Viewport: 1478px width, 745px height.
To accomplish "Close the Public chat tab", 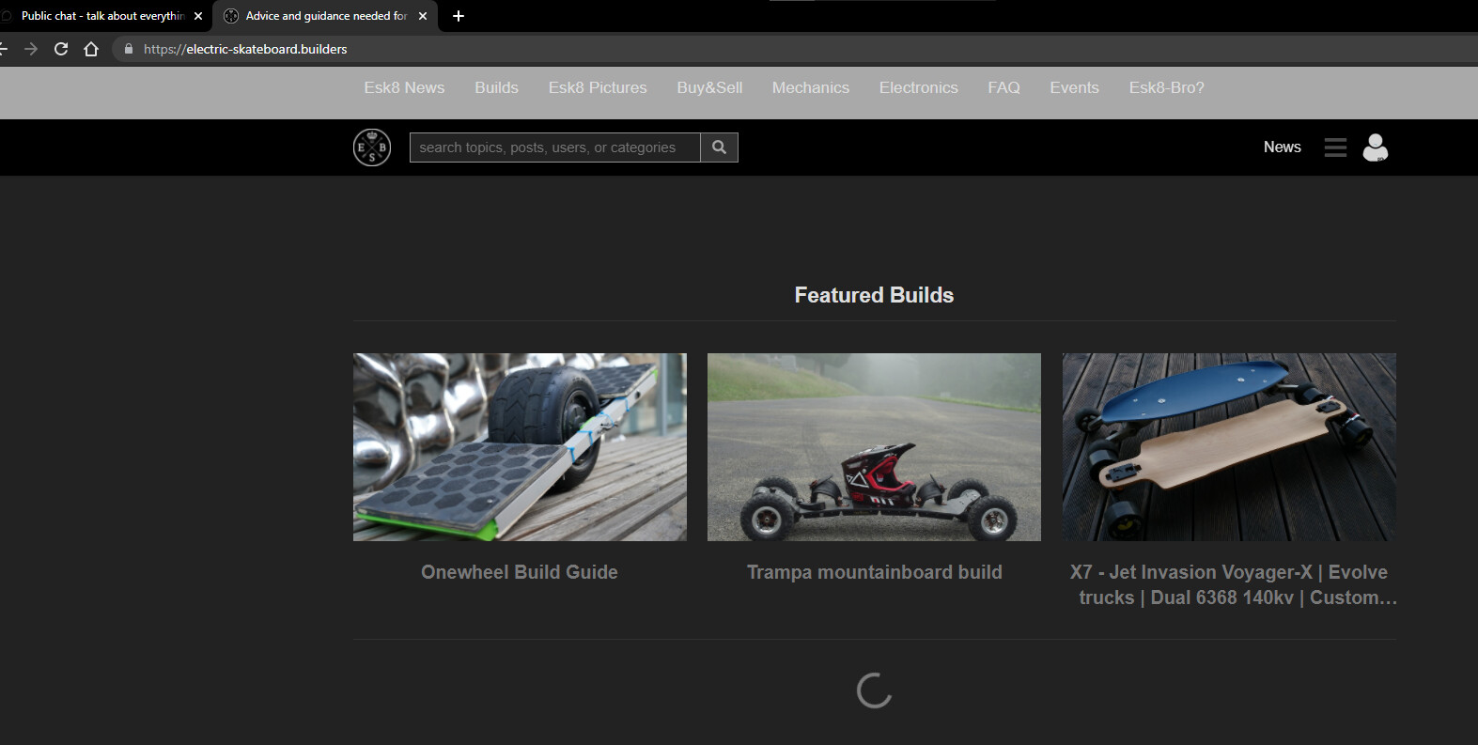I will (198, 16).
